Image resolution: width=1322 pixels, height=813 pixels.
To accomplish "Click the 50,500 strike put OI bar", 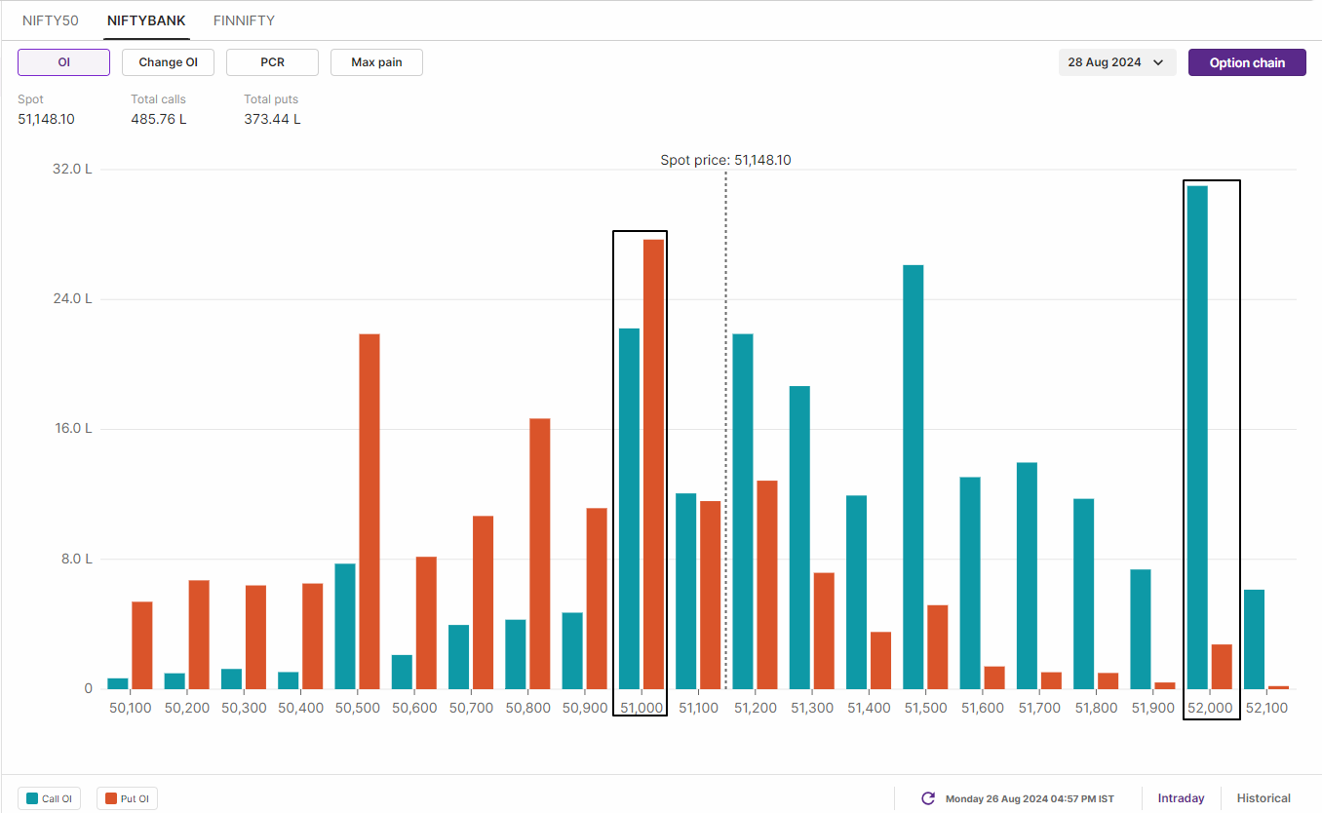I will [x=369, y=512].
